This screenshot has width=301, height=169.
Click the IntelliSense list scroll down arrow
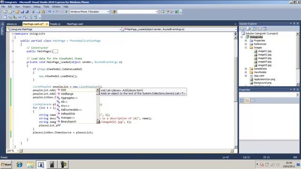tap(98, 122)
